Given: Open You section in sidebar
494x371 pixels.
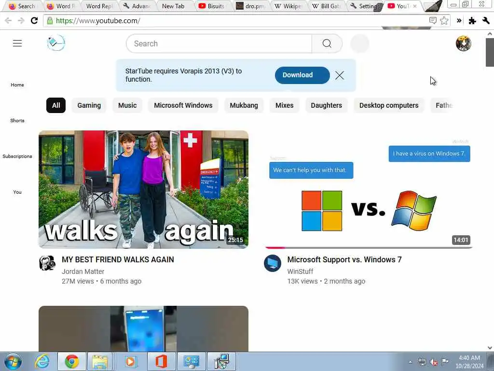Looking at the screenshot, I should 17,192.
